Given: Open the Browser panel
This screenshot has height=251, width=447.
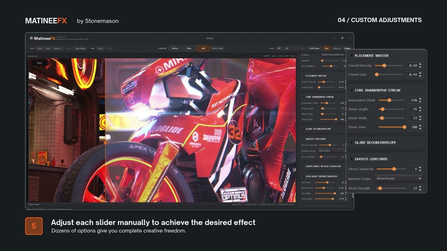Looking at the screenshot, I should [x=337, y=48].
